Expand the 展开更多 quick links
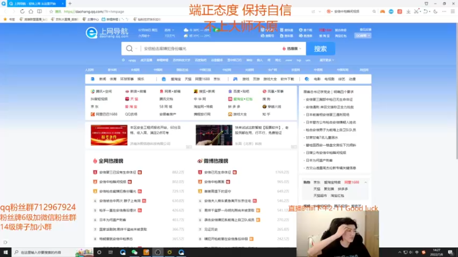 326,60
